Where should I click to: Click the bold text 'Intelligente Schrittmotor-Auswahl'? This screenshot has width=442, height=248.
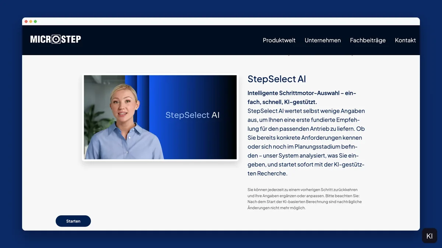pos(293,93)
